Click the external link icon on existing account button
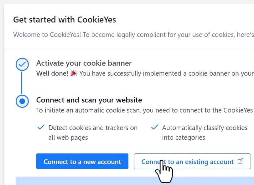 point(241,161)
